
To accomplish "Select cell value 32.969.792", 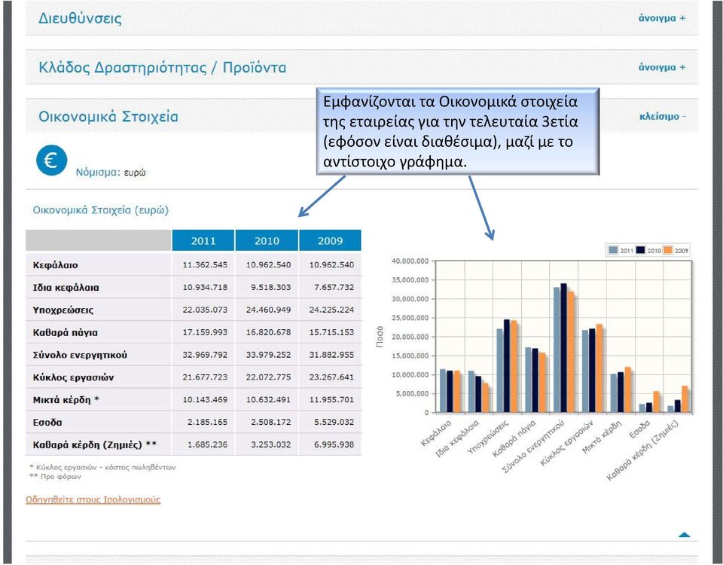I will 205,355.
